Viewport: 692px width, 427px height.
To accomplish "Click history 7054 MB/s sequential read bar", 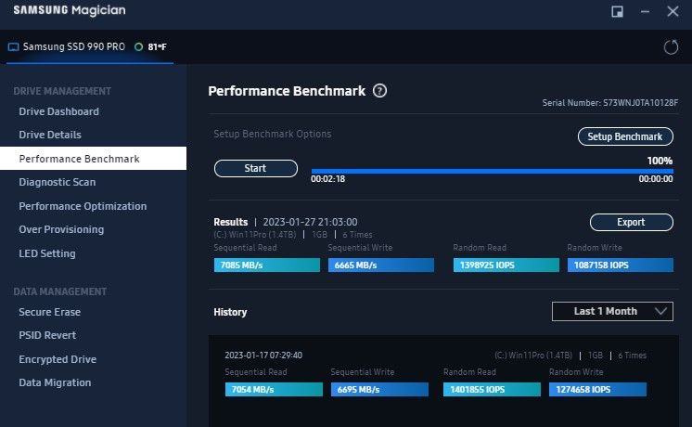I will (x=274, y=390).
